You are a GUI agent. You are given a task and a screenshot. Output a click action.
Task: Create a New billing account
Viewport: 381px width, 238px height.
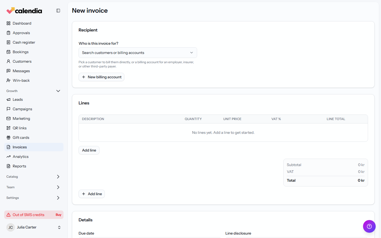(101, 77)
